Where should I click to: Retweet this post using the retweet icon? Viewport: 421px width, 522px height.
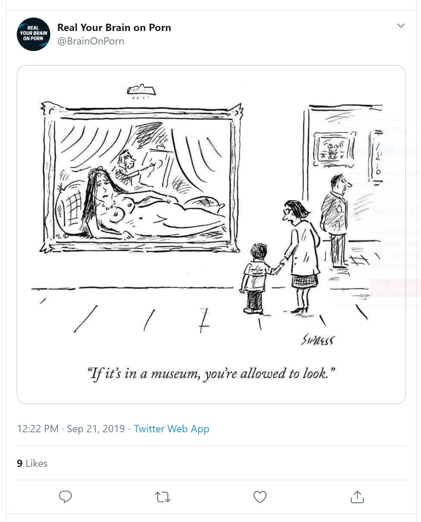pyautogui.click(x=163, y=497)
